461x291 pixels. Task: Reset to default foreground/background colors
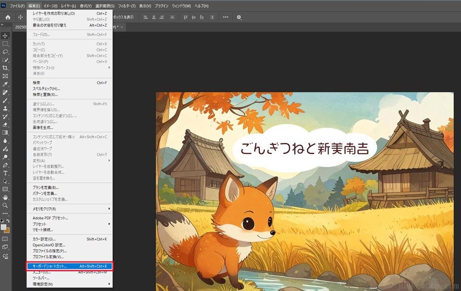[x=2, y=221]
